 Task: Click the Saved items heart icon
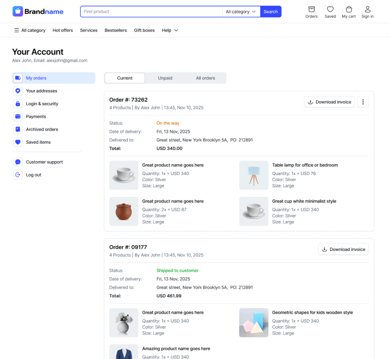pyautogui.click(x=17, y=142)
